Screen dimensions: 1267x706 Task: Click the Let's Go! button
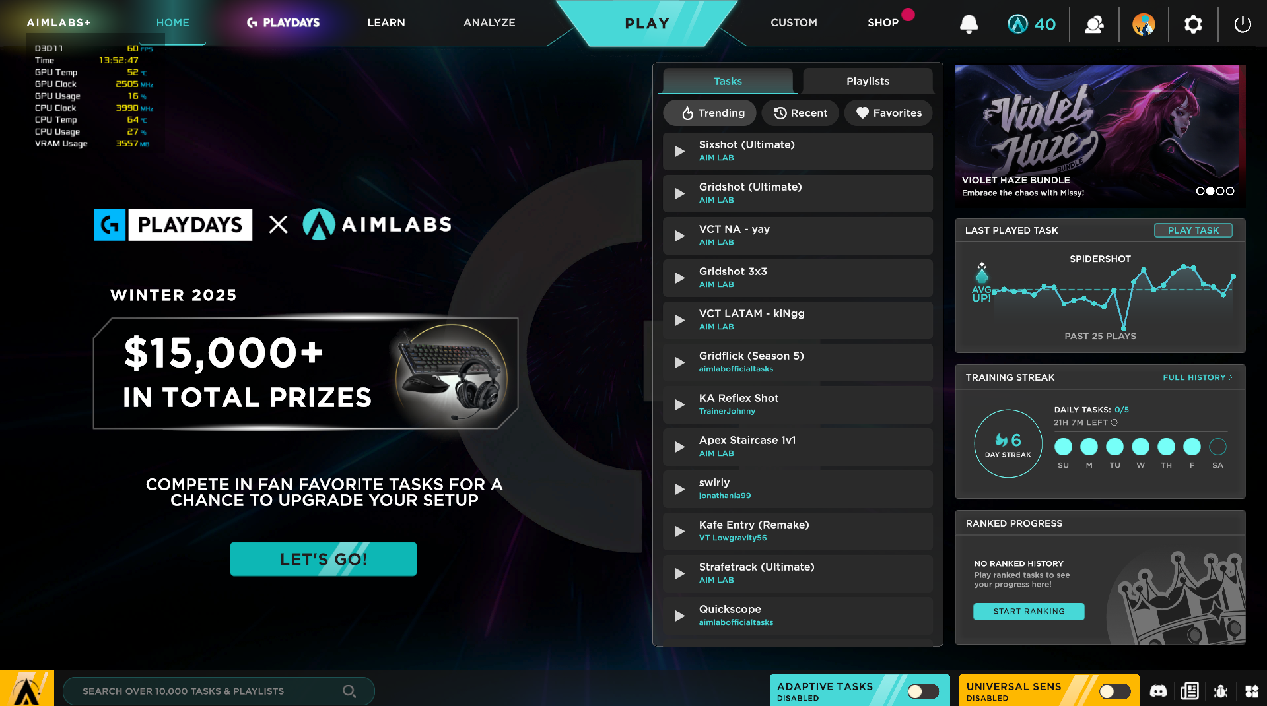pos(324,559)
